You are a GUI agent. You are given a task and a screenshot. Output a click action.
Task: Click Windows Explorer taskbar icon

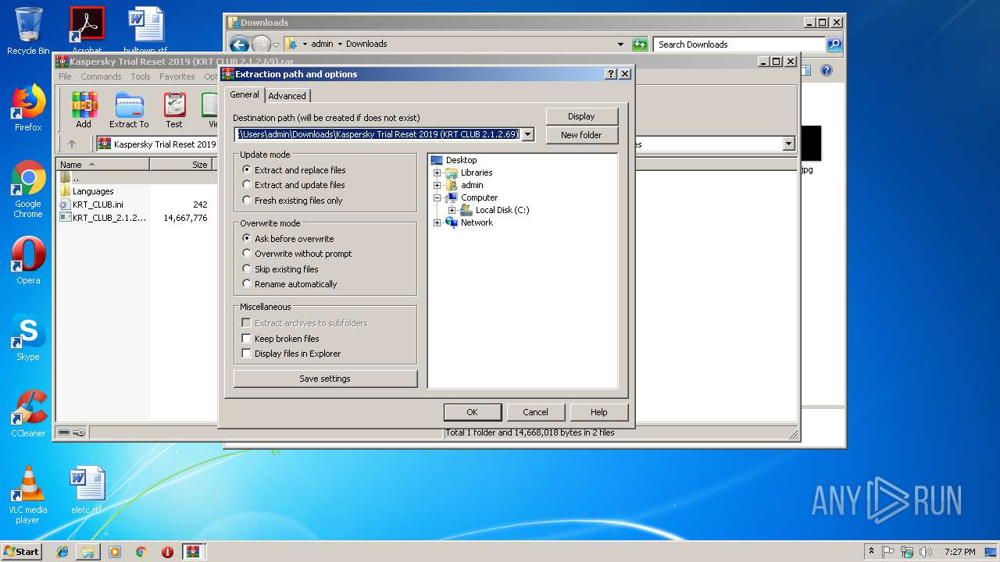coord(88,552)
